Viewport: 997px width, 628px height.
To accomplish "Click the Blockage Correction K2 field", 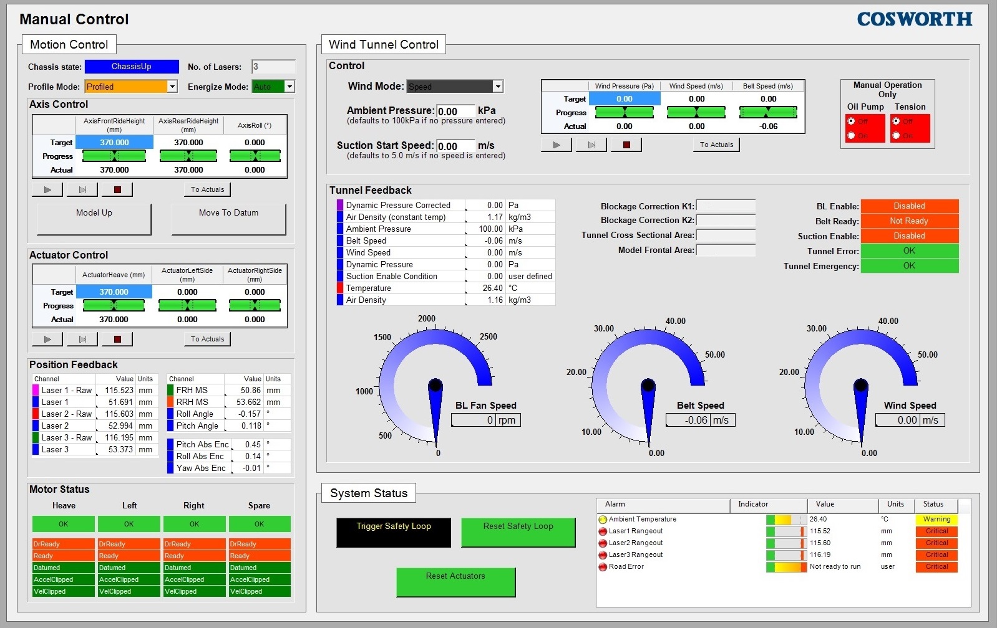I will point(726,220).
